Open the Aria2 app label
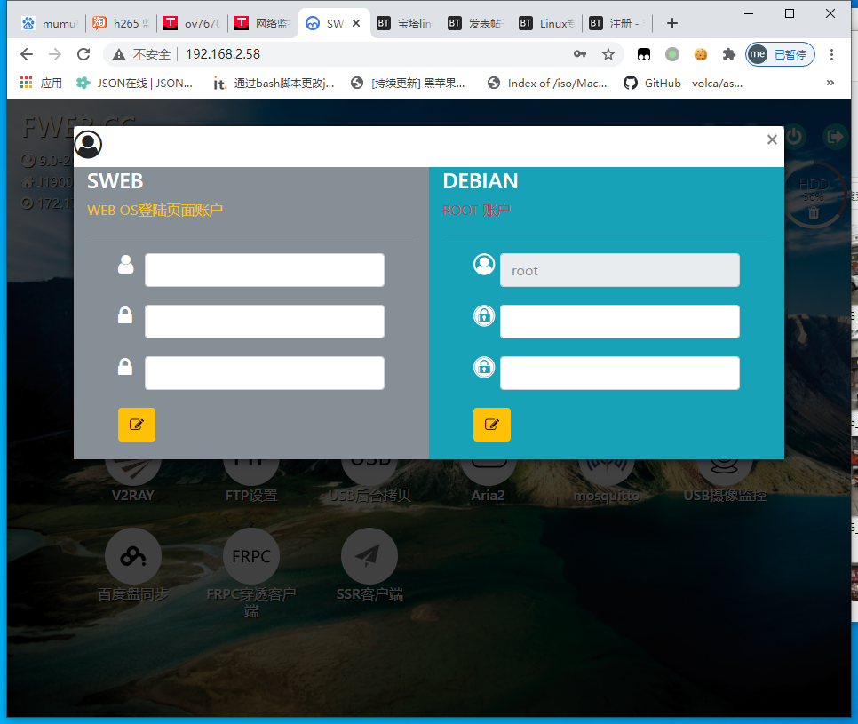The width and height of the screenshot is (858, 724). (489, 496)
